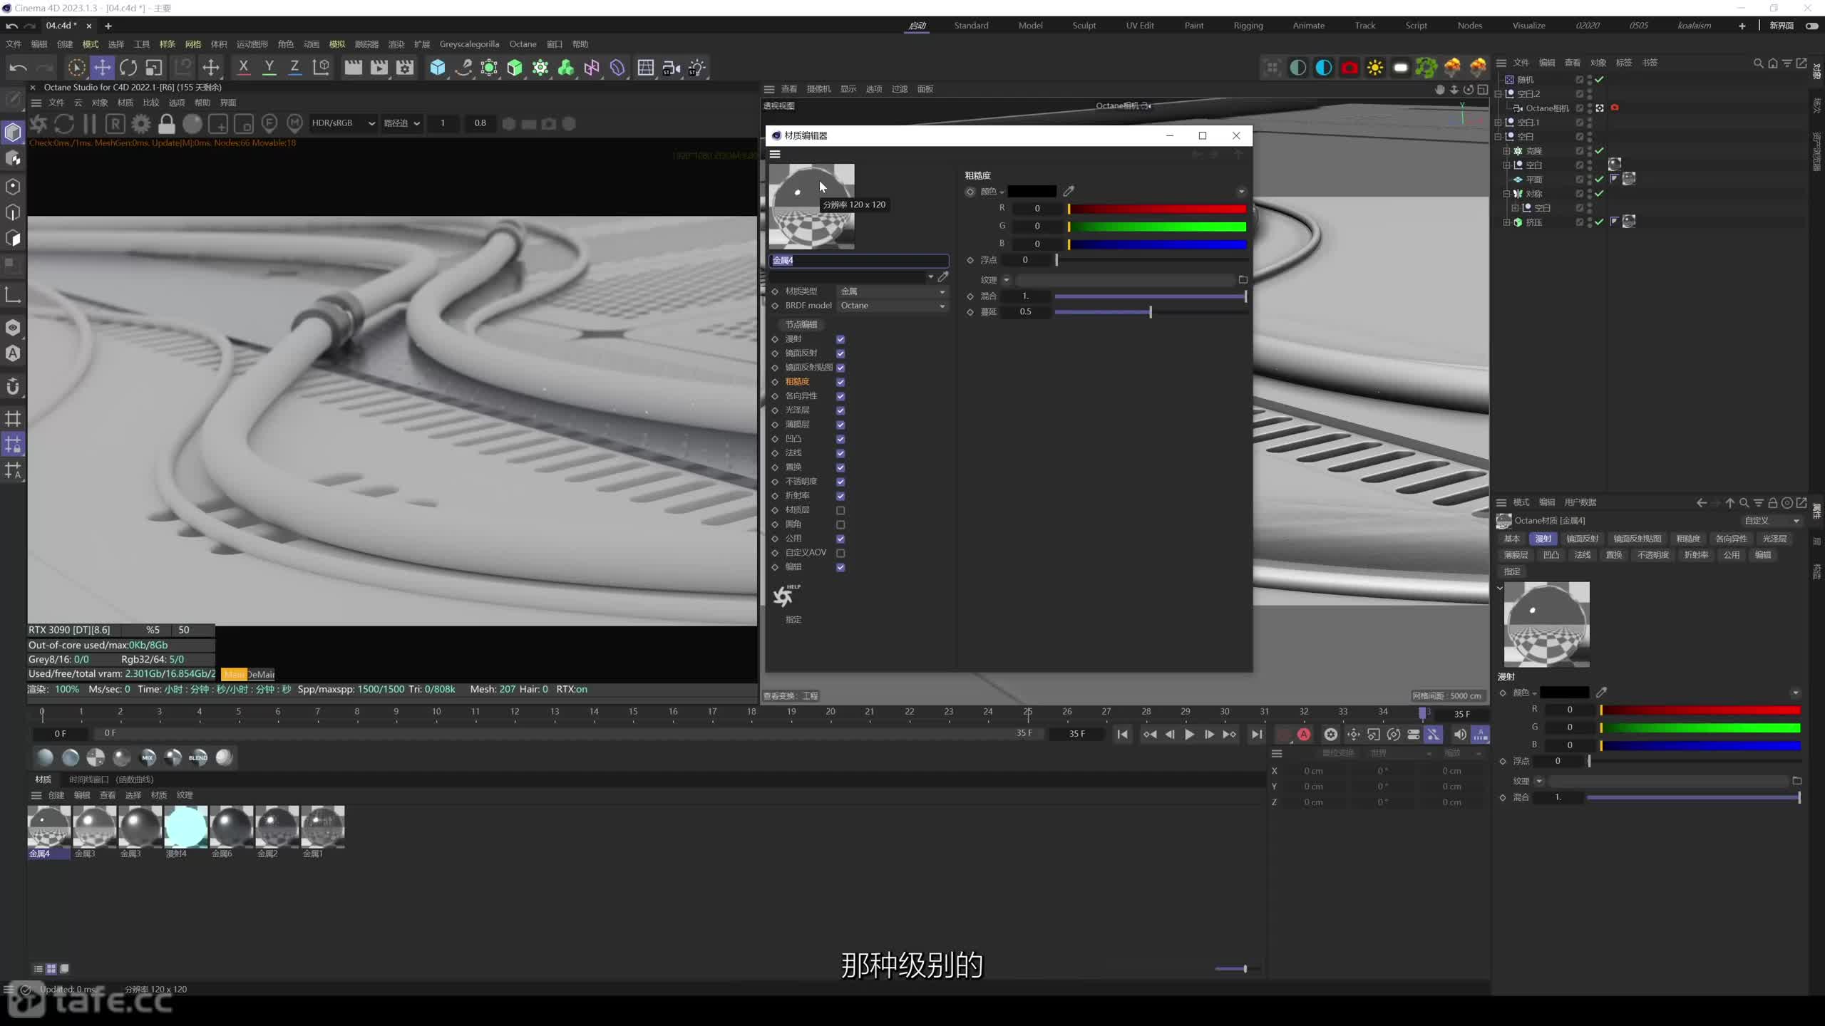This screenshot has width=1825, height=1026.
Task: Uncheck the 各向异性 channel checkbox
Action: click(x=840, y=396)
